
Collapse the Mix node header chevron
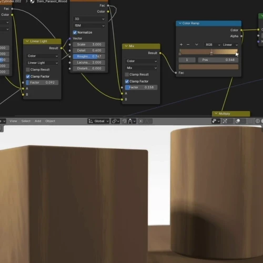[126, 46]
